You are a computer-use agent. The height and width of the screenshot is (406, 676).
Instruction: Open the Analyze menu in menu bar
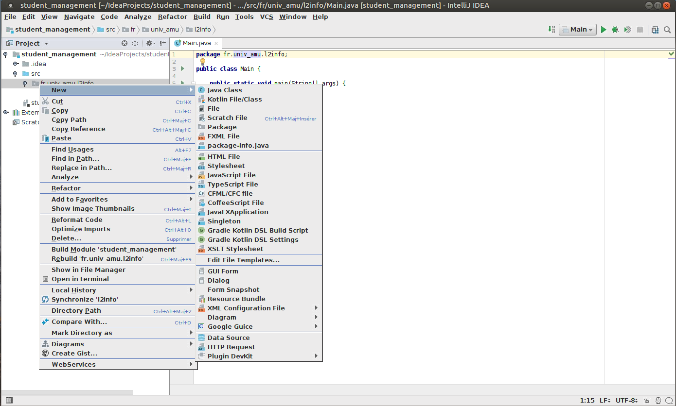(138, 17)
